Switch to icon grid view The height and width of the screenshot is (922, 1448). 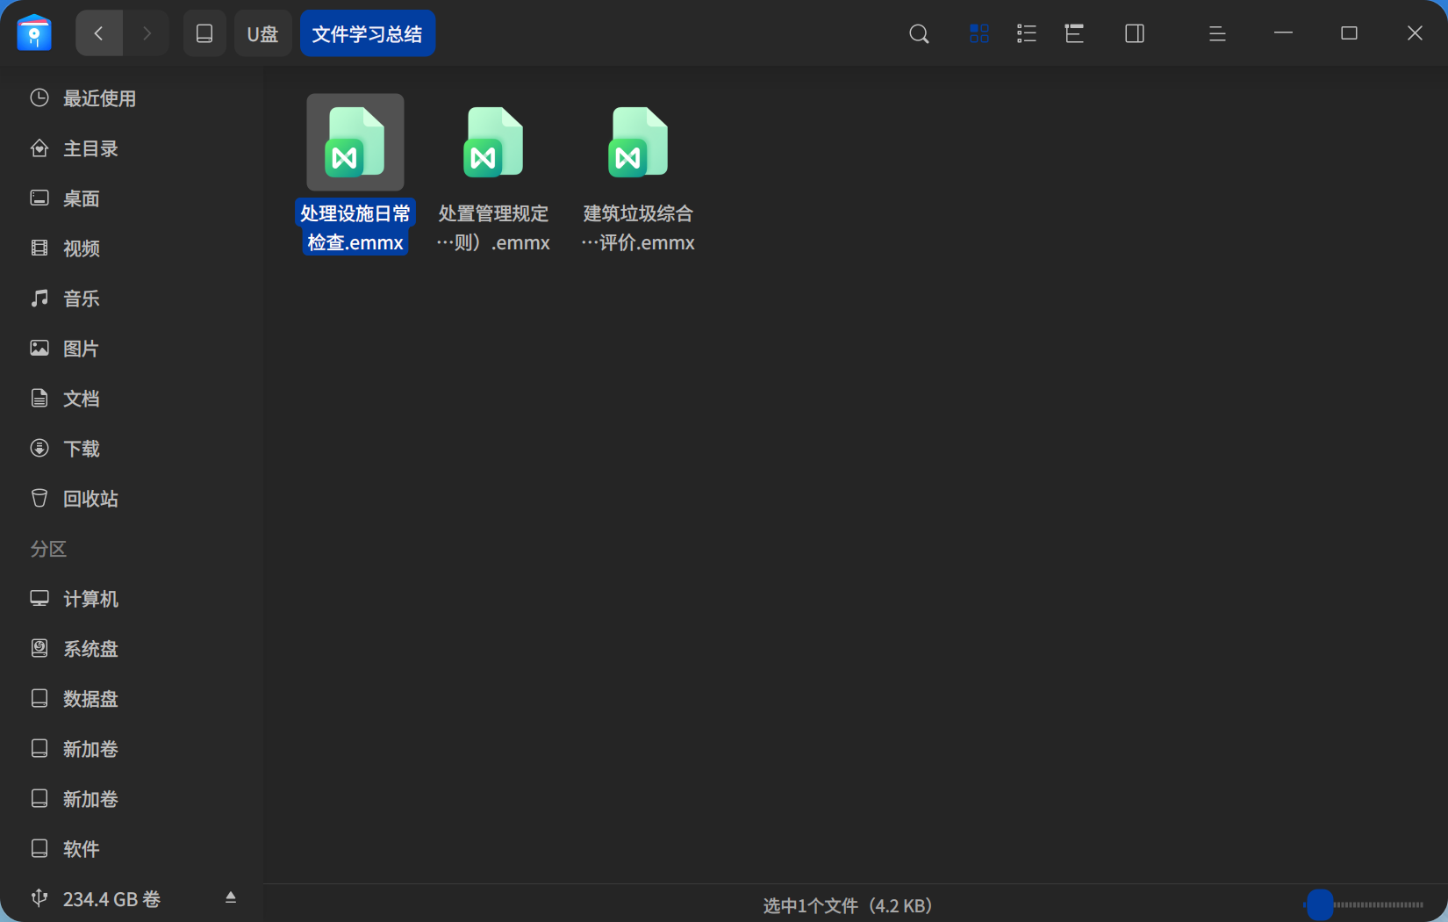click(979, 33)
